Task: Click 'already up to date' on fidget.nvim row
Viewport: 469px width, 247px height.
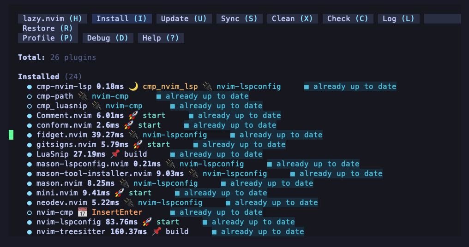Action: pos(281,135)
